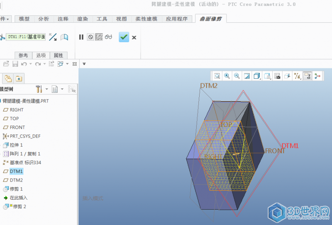Toggle the attached geometry preview button
332x225 pixels.
click(99, 37)
